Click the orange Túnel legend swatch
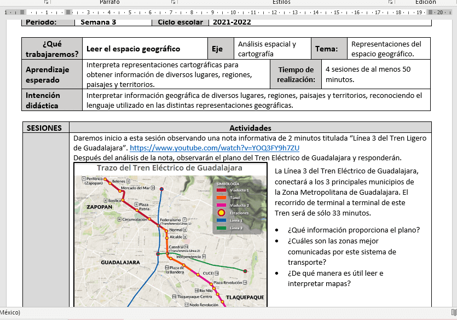457x320 pixels. pyautogui.click(x=221, y=197)
